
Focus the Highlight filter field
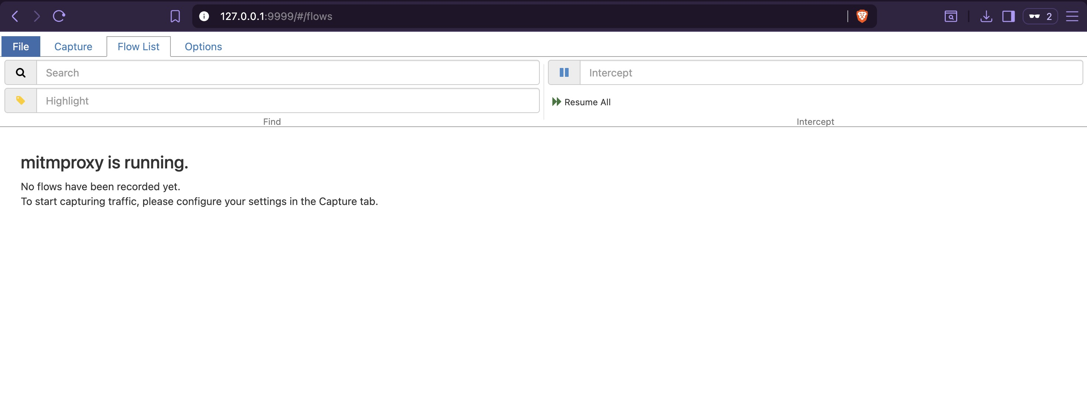(x=288, y=100)
